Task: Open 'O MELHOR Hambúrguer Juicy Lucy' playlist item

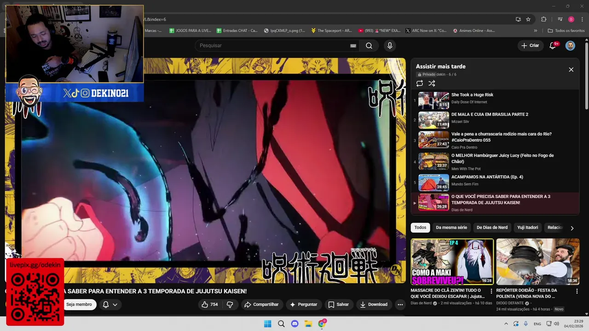Action: (494, 161)
